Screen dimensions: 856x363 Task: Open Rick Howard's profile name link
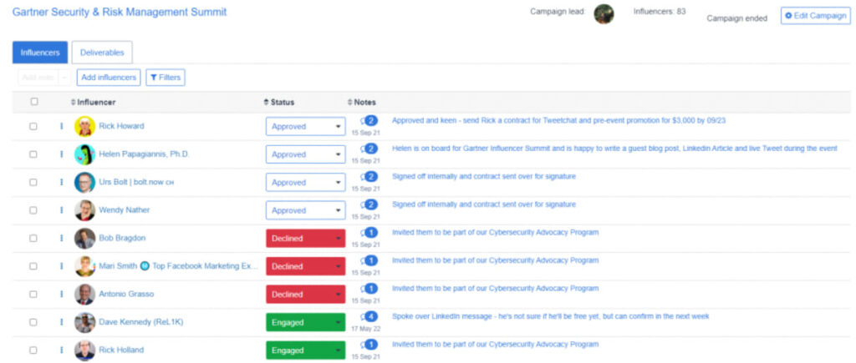click(121, 126)
